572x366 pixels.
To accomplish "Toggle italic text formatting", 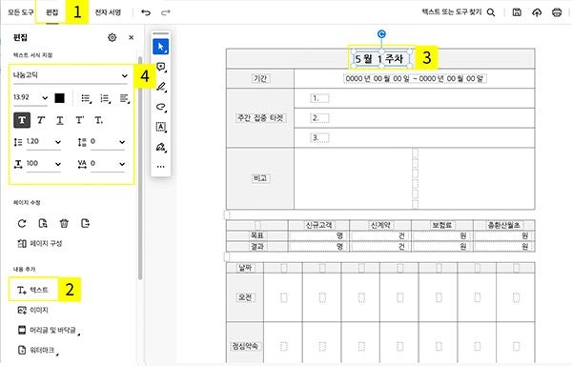I will [41, 120].
